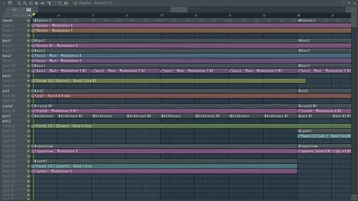Click the green speaker icon beside Playlist title
Screen dimensions: 358x201
[x=75, y=3]
